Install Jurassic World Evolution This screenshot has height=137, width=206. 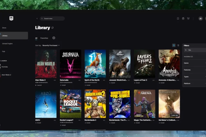pos(112,83)
